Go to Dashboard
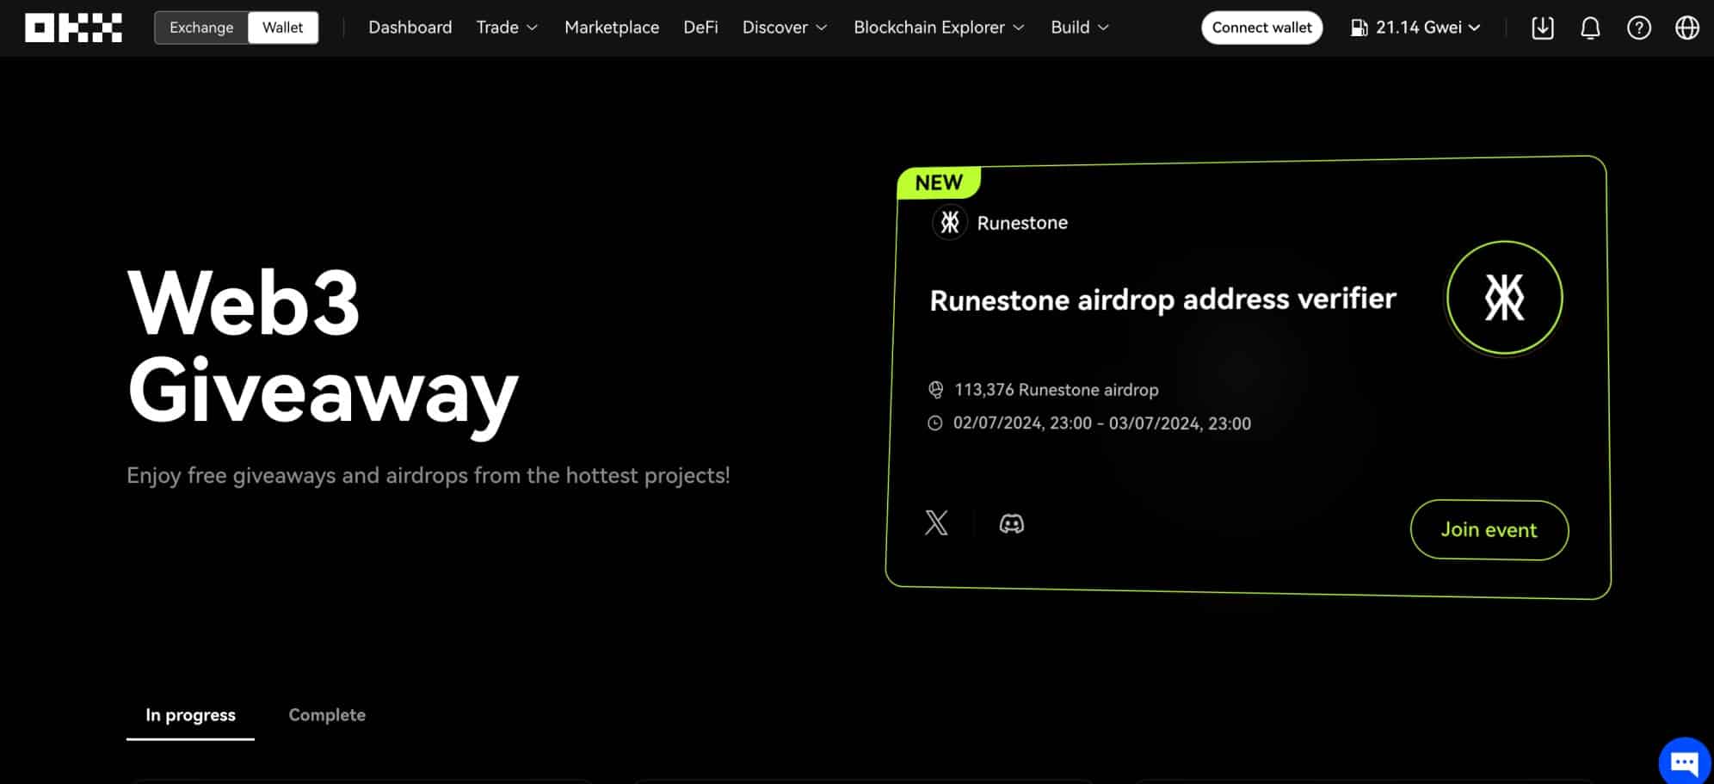The height and width of the screenshot is (784, 1714). point(410,28)
